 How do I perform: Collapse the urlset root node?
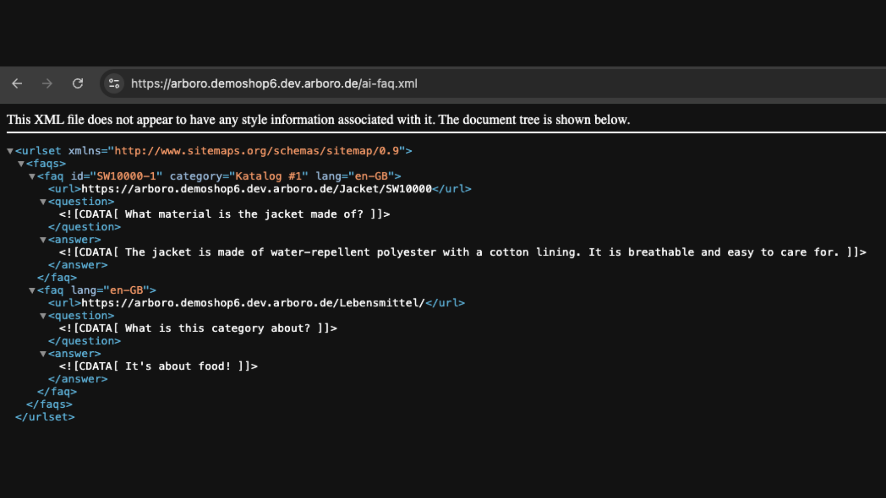coord(10,151)
